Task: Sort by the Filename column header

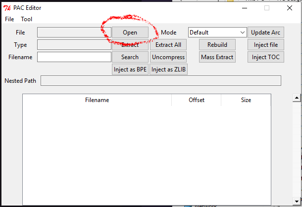Action: [97, 100]
